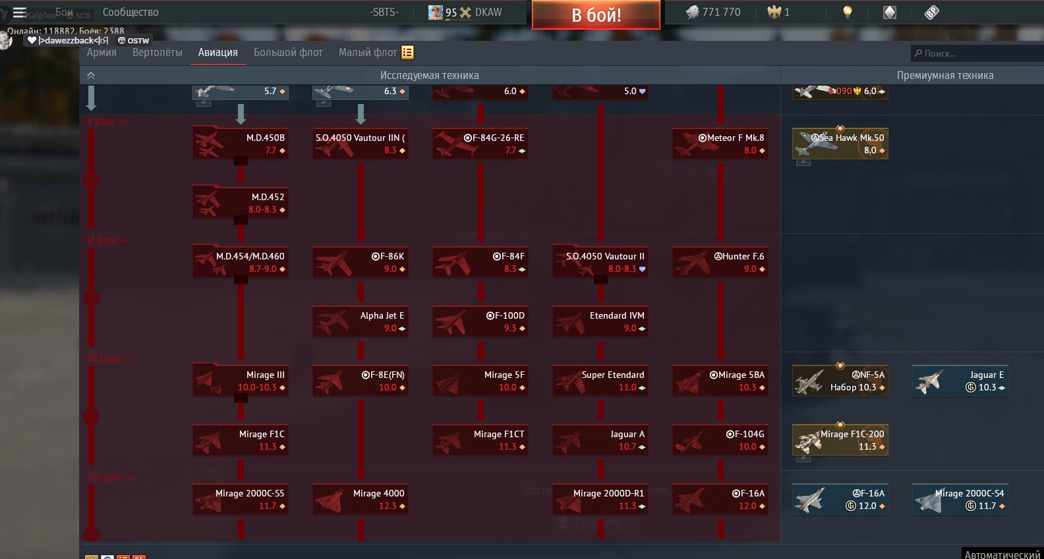Viewport: 1044px width, 559px height.
Task: Select the premium Mirage F1C-200 card
Action: coord(840,440)
